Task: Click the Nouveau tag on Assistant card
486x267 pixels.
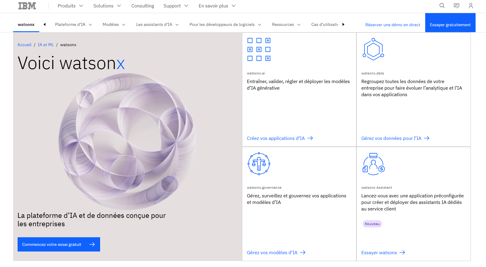Action: (x=372, y=224)
